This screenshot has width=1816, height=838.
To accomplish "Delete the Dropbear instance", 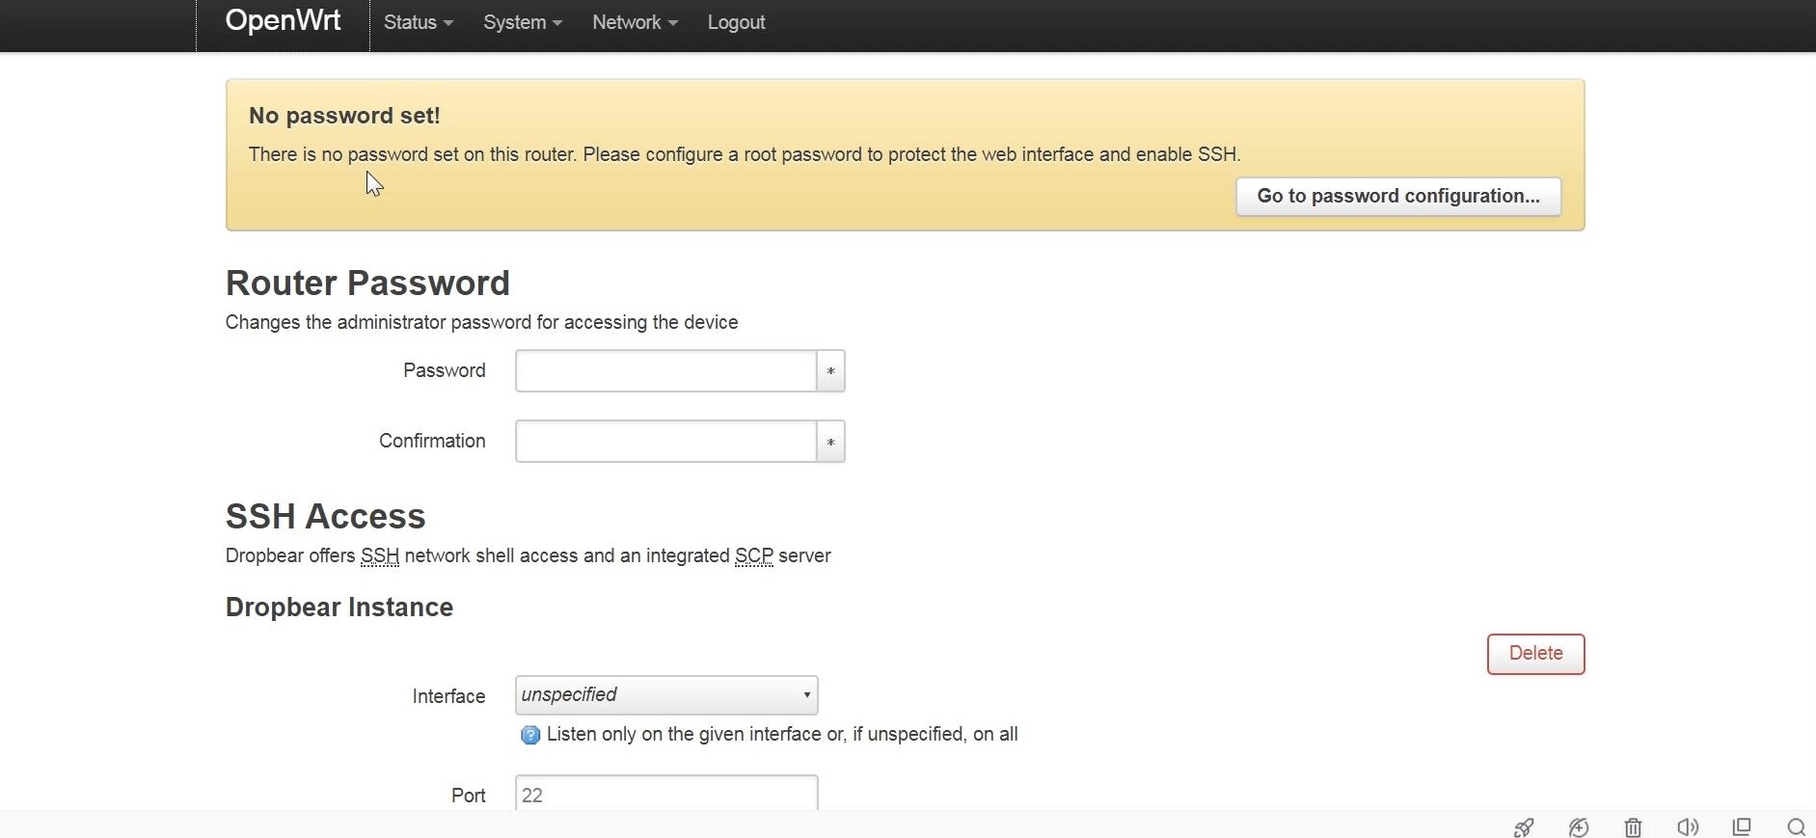I will coord(1535,654).
